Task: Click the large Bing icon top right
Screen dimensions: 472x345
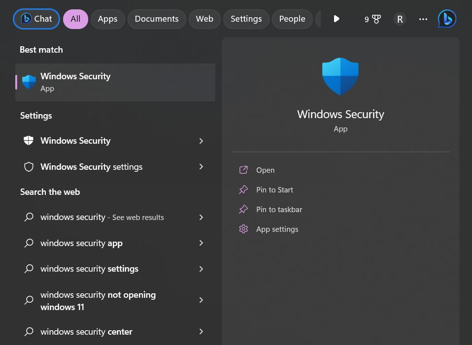Action: [447, 19]
